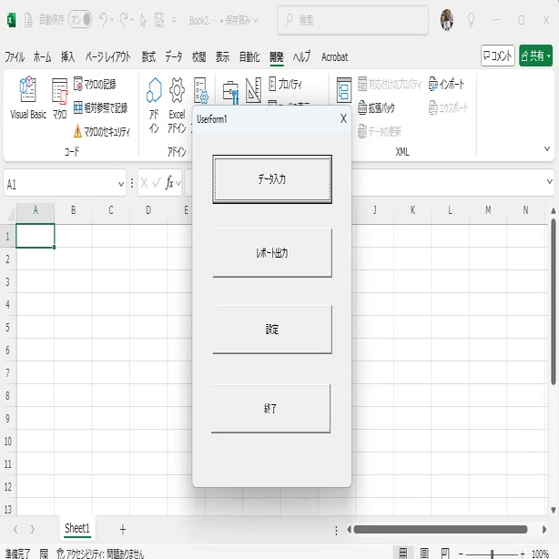Click the レポート出力 button in UserForm1
This screenshot has width=559, height=559.
coord(272,253)
